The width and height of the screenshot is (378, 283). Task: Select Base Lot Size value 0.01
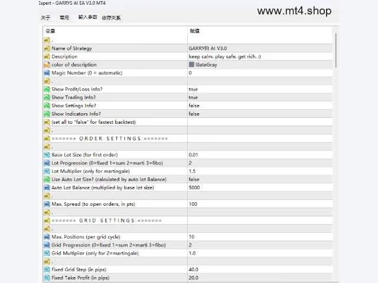click(193, 155)
